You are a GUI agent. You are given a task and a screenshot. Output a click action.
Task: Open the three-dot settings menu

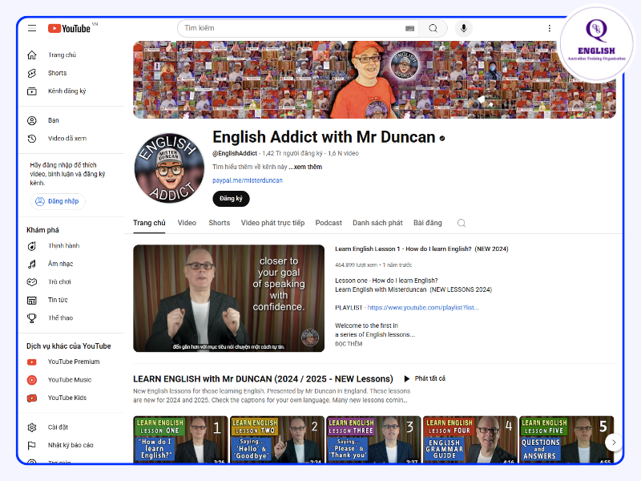(550, 28)
